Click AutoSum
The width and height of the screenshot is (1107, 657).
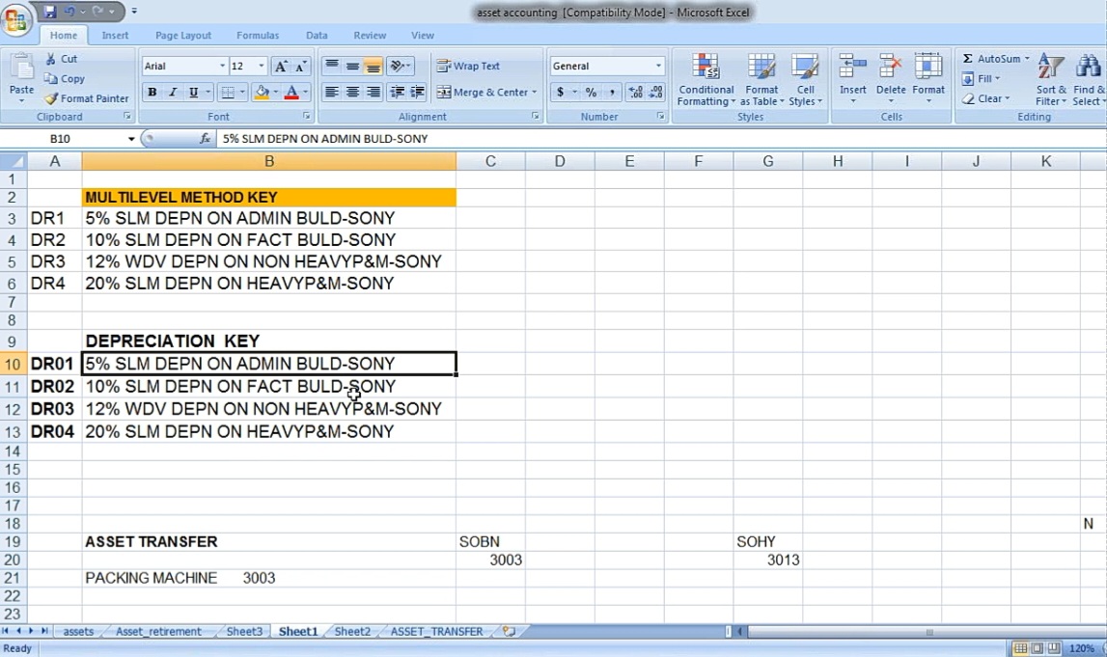tap(991, 59)
